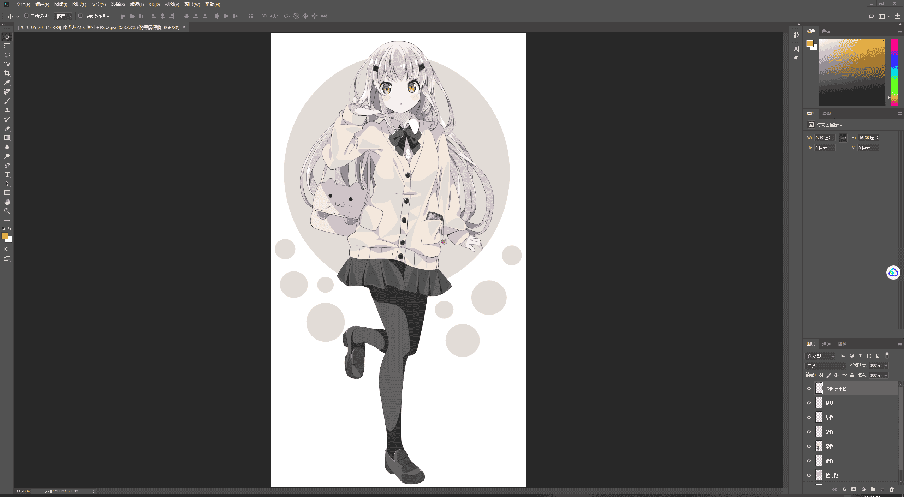The image size is (904, 497).
Task: Select the Hand tool
Action: pos(7,202)
